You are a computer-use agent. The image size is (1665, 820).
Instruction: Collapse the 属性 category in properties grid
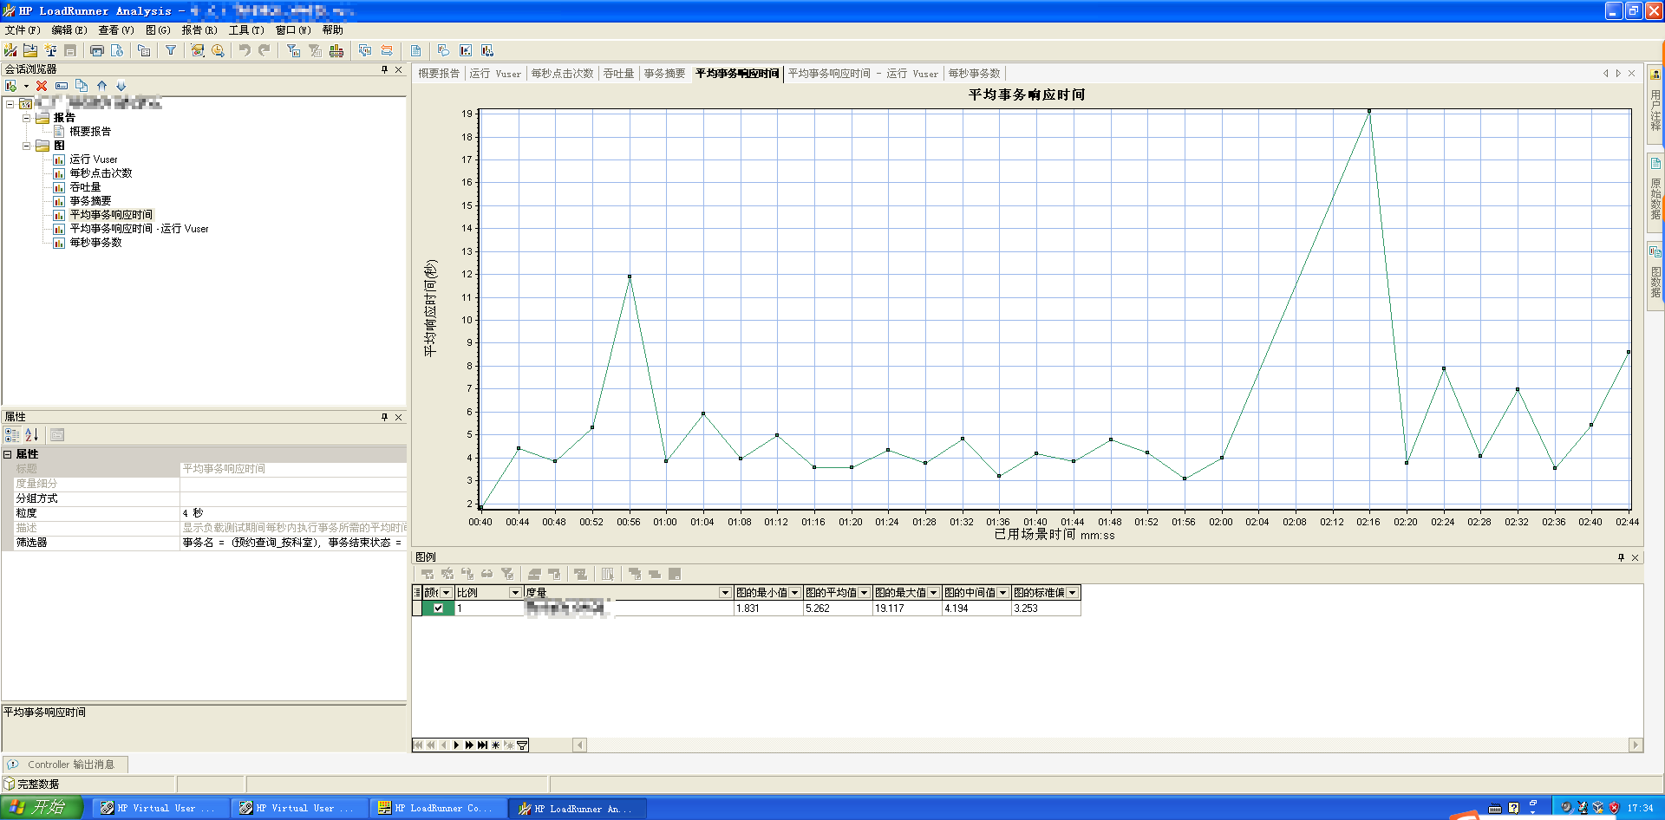(8, 454)
